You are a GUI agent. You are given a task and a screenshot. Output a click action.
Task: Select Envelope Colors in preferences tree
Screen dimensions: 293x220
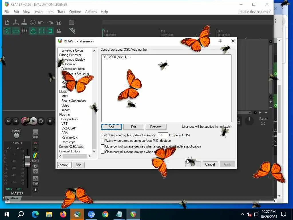[72, 50]
